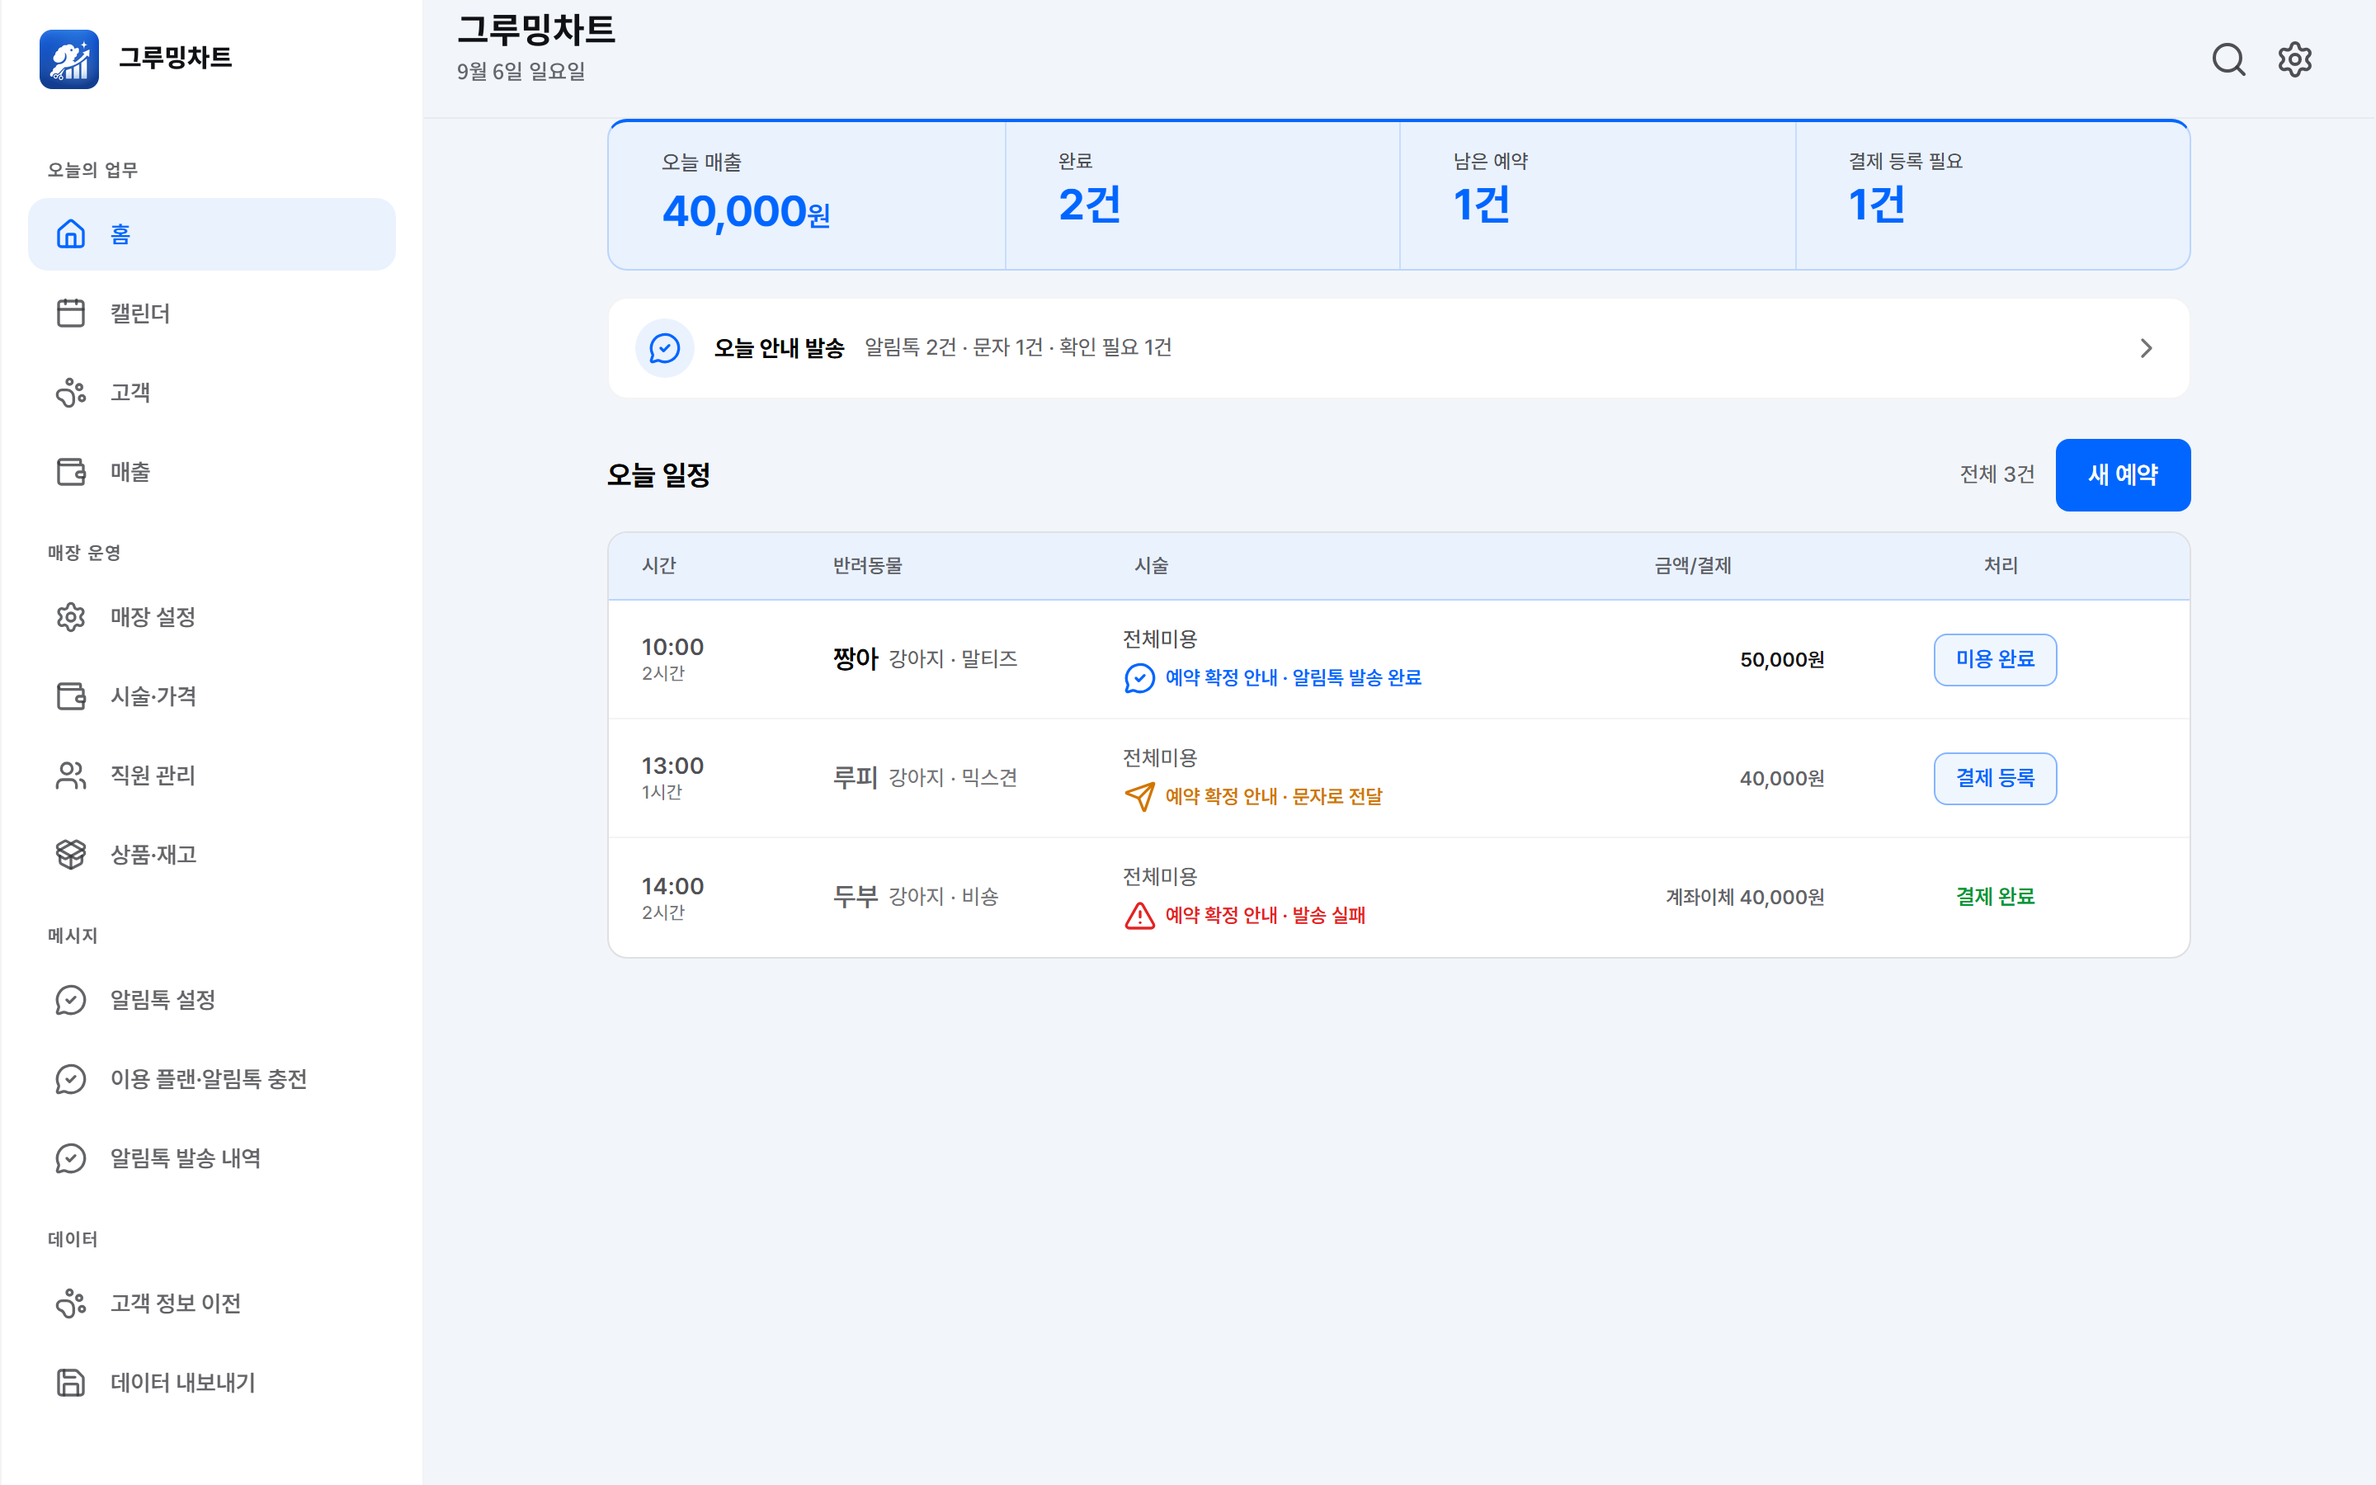Open settings gear icon in header
The image size is (2376, 1485).
pos(2294,59)
